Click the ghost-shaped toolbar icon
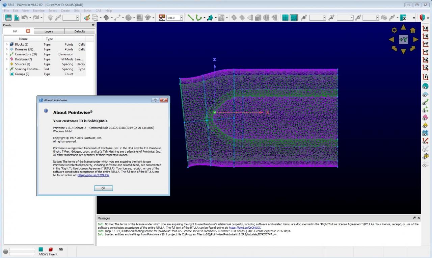 [x=147, y=18]
